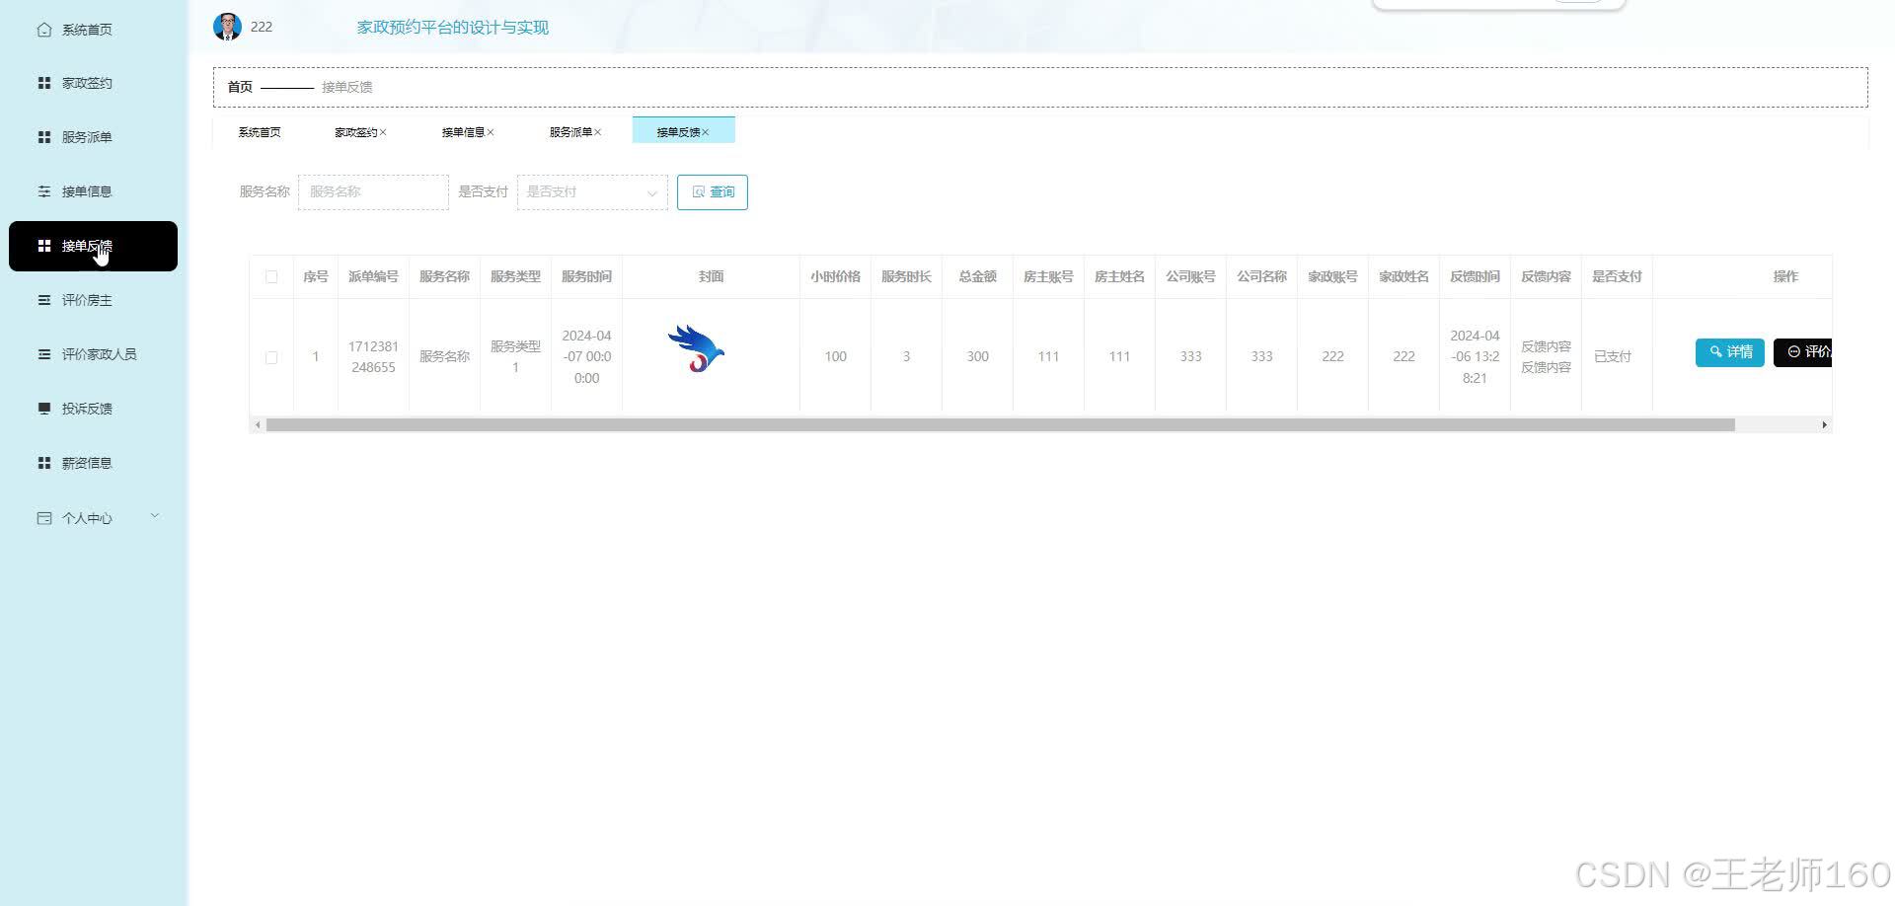Click the grid icon beside 接单反馈

[44, 246]
